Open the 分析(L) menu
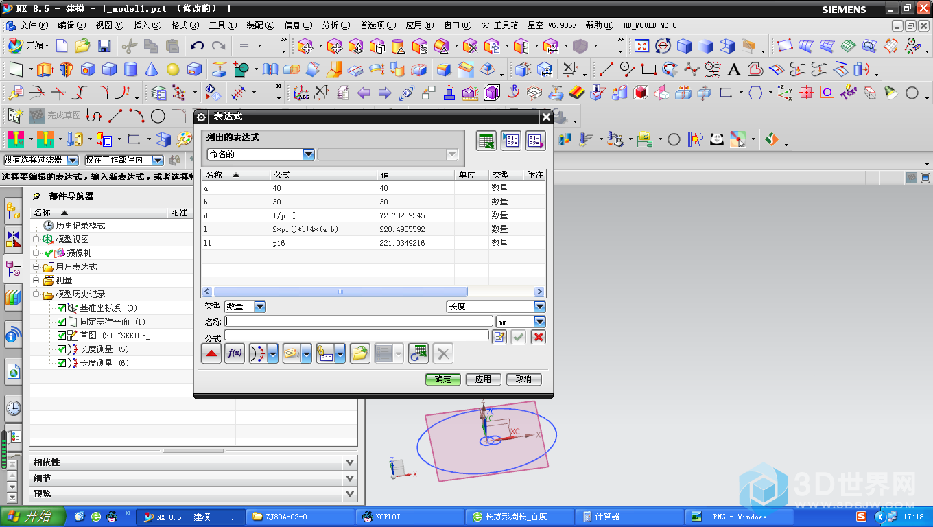 click(335, 25)
